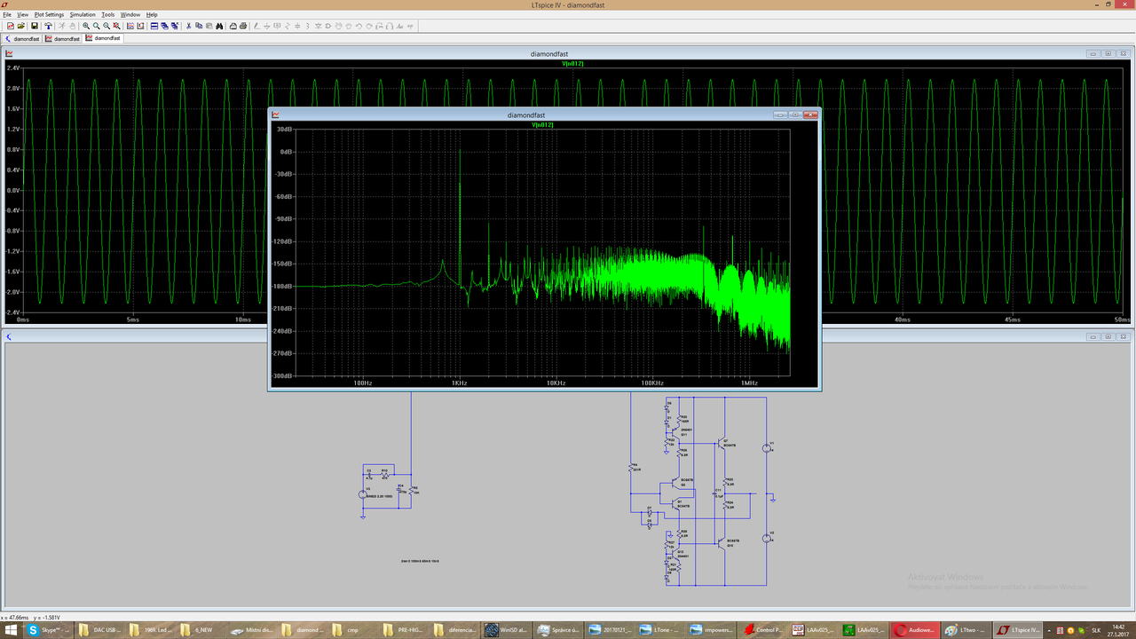Click the SLK language indicator
Image resolution: width=1136 pixels, height=639 pixels.
click(x=1095, y=630)
